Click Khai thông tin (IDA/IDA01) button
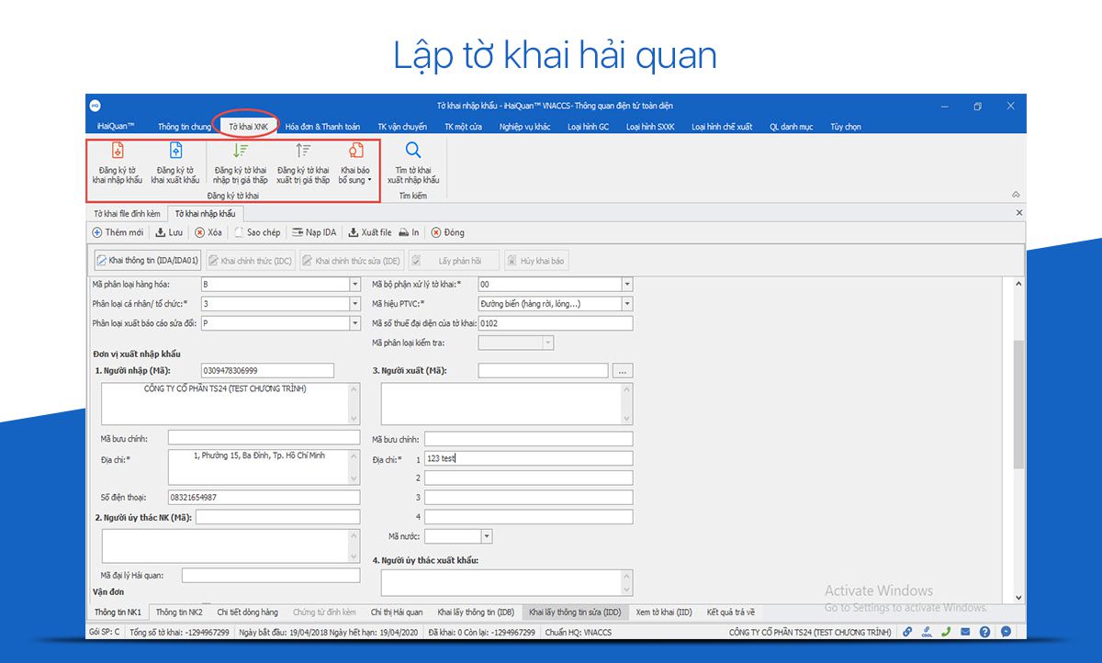 pyautogui.click(x=147, y=261)
